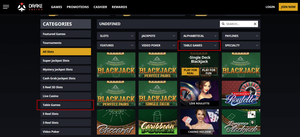Screen dimensions: 300x137
Task: Go to the Cashier page
Action: pos(100,7)
